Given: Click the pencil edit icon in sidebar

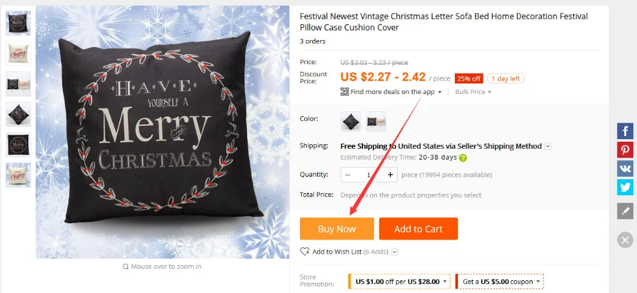Looking at the screenshot, I should pos(626,211).
